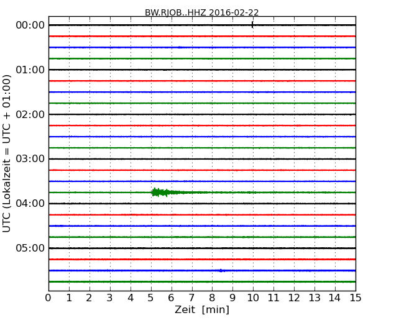Viewport: 404px width, 323px height.
Task: Click the 01:00 time tick label
Action: click(x=30, y=70)
